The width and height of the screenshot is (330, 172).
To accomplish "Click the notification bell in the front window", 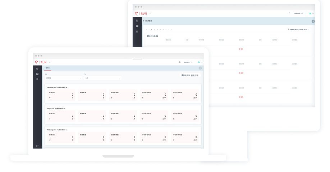I will [x=180, y=62].
